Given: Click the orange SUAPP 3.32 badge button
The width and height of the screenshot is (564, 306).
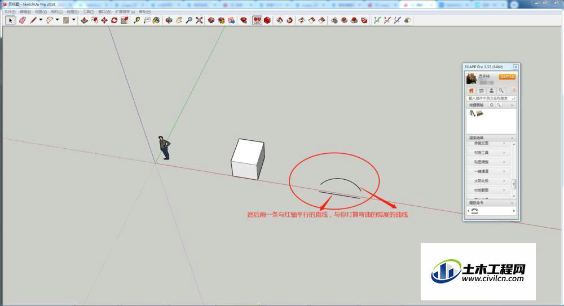Looking at the screenshot, I should (x=507, y=77).
